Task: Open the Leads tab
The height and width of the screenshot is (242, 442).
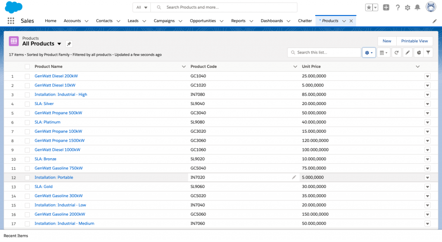Action: pos(133,21)
